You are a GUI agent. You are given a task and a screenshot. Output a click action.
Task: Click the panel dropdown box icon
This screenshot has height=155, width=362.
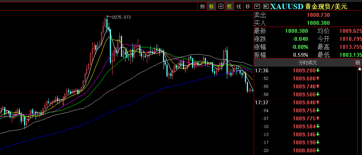(257, 6)
